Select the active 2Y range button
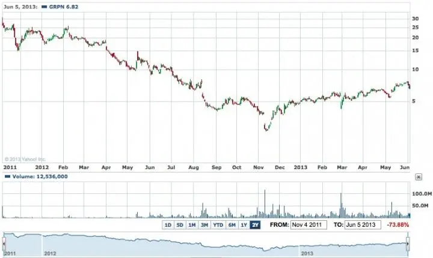This screenshot has width=433, height=258. click(x=255, y=225)
